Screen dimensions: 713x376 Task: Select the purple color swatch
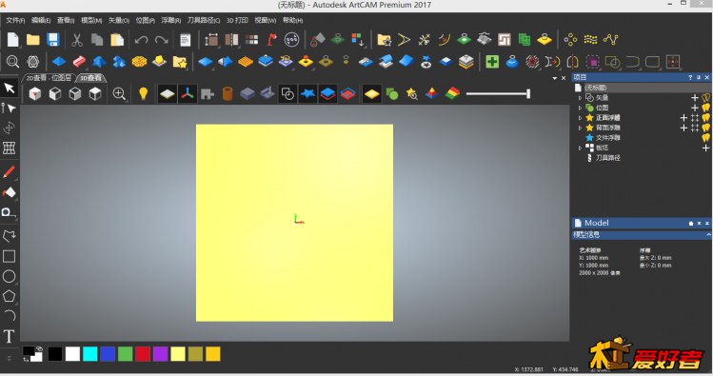point(160,354)
